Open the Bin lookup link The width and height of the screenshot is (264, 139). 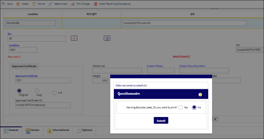point(9,34)
